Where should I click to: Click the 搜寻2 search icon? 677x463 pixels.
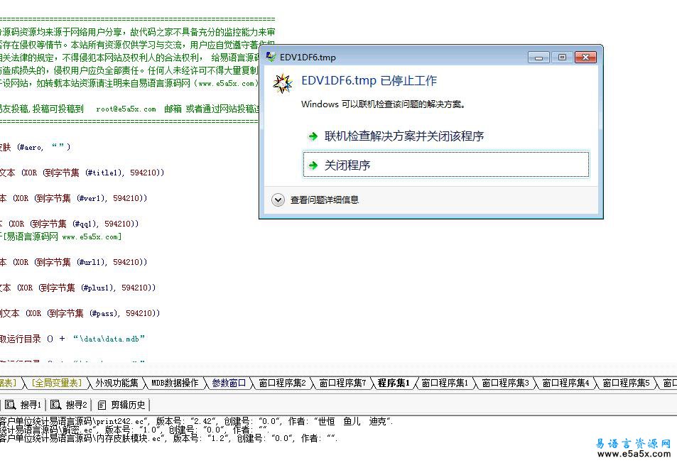point(55,405)
